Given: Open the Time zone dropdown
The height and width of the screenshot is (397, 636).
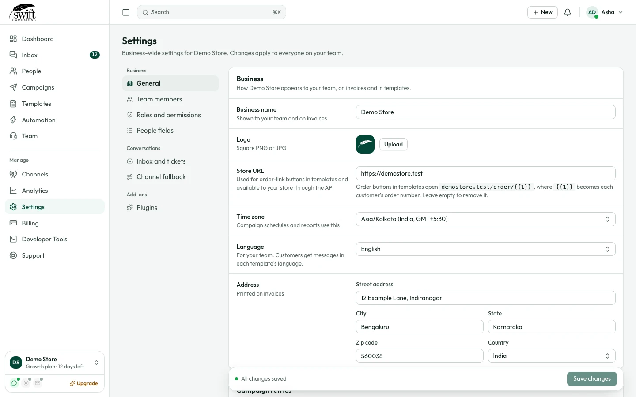Looking at the screenshot, I should pos(485,219).
